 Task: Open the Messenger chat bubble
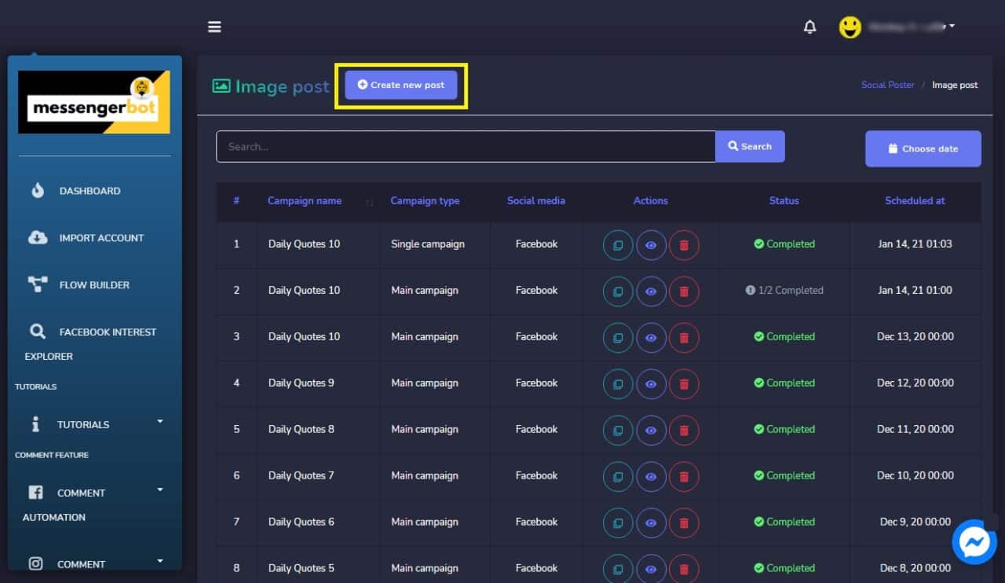pyautogui.click(x=974, y=541)
